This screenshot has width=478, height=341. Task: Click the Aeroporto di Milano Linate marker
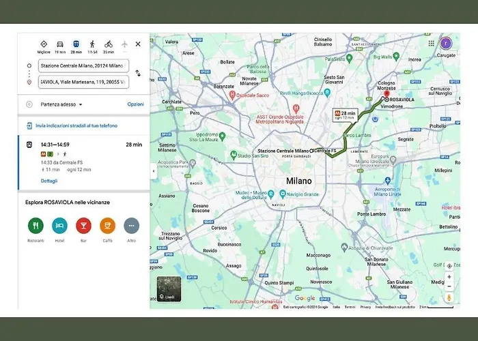tap(387, 181)
